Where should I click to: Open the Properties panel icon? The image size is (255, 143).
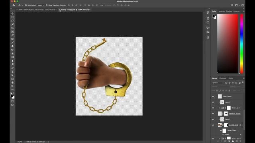(x=208, y=18)
